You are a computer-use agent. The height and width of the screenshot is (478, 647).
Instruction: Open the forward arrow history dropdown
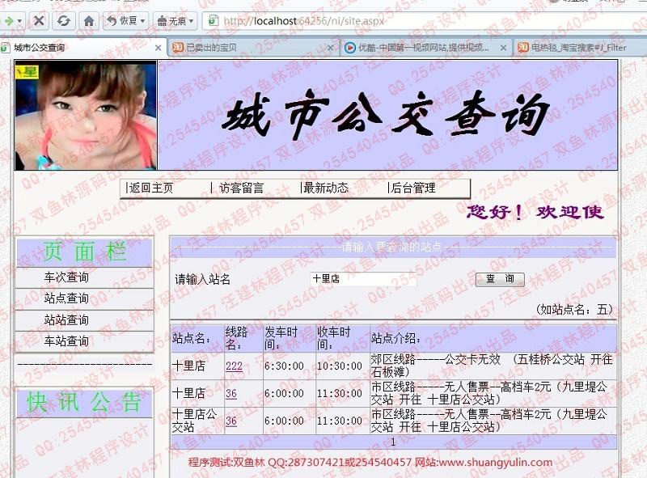click(x=19, y=21)
